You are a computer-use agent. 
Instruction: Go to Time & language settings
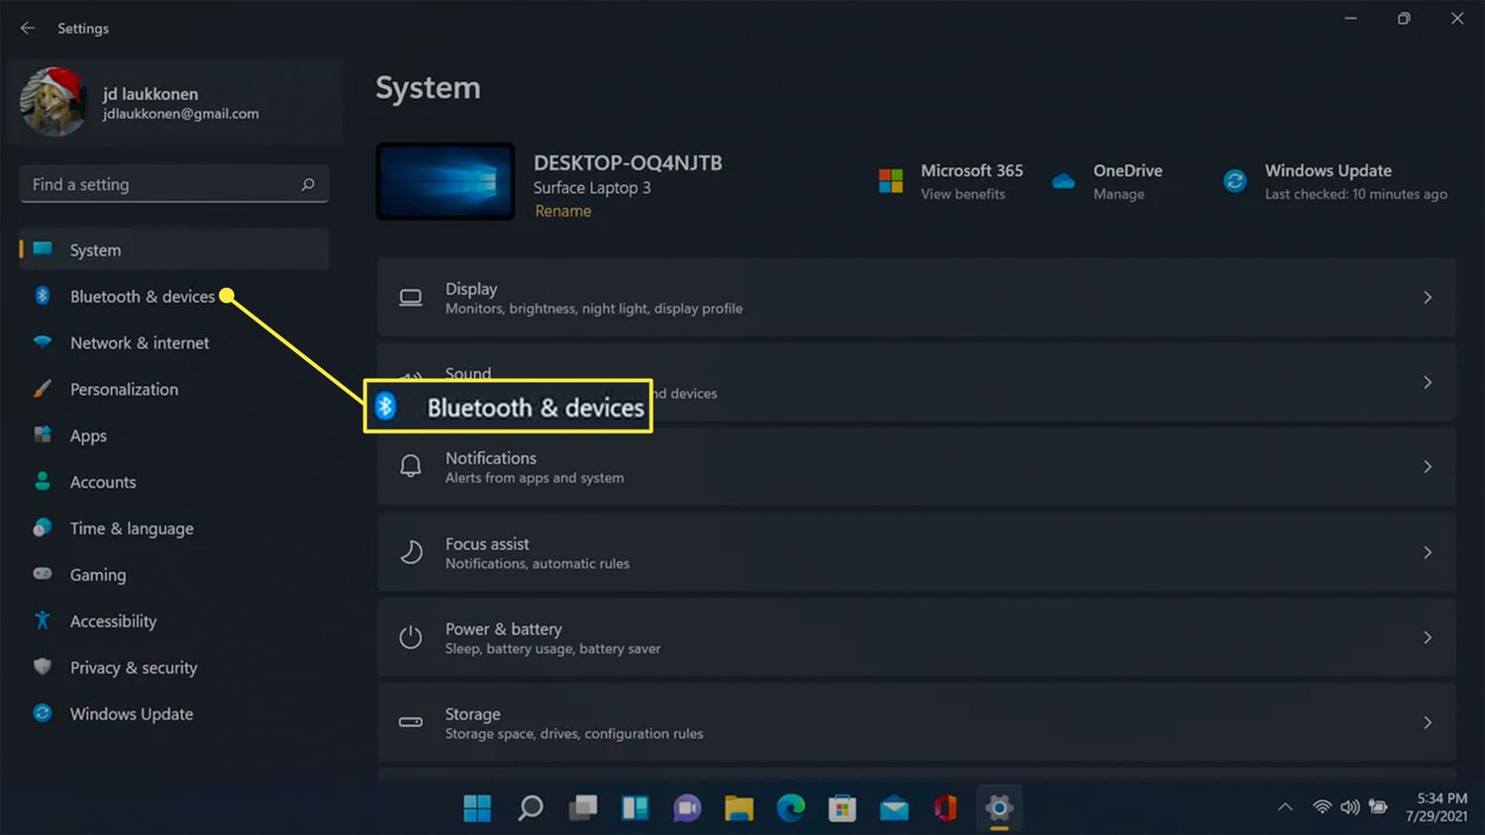(132, 528)
